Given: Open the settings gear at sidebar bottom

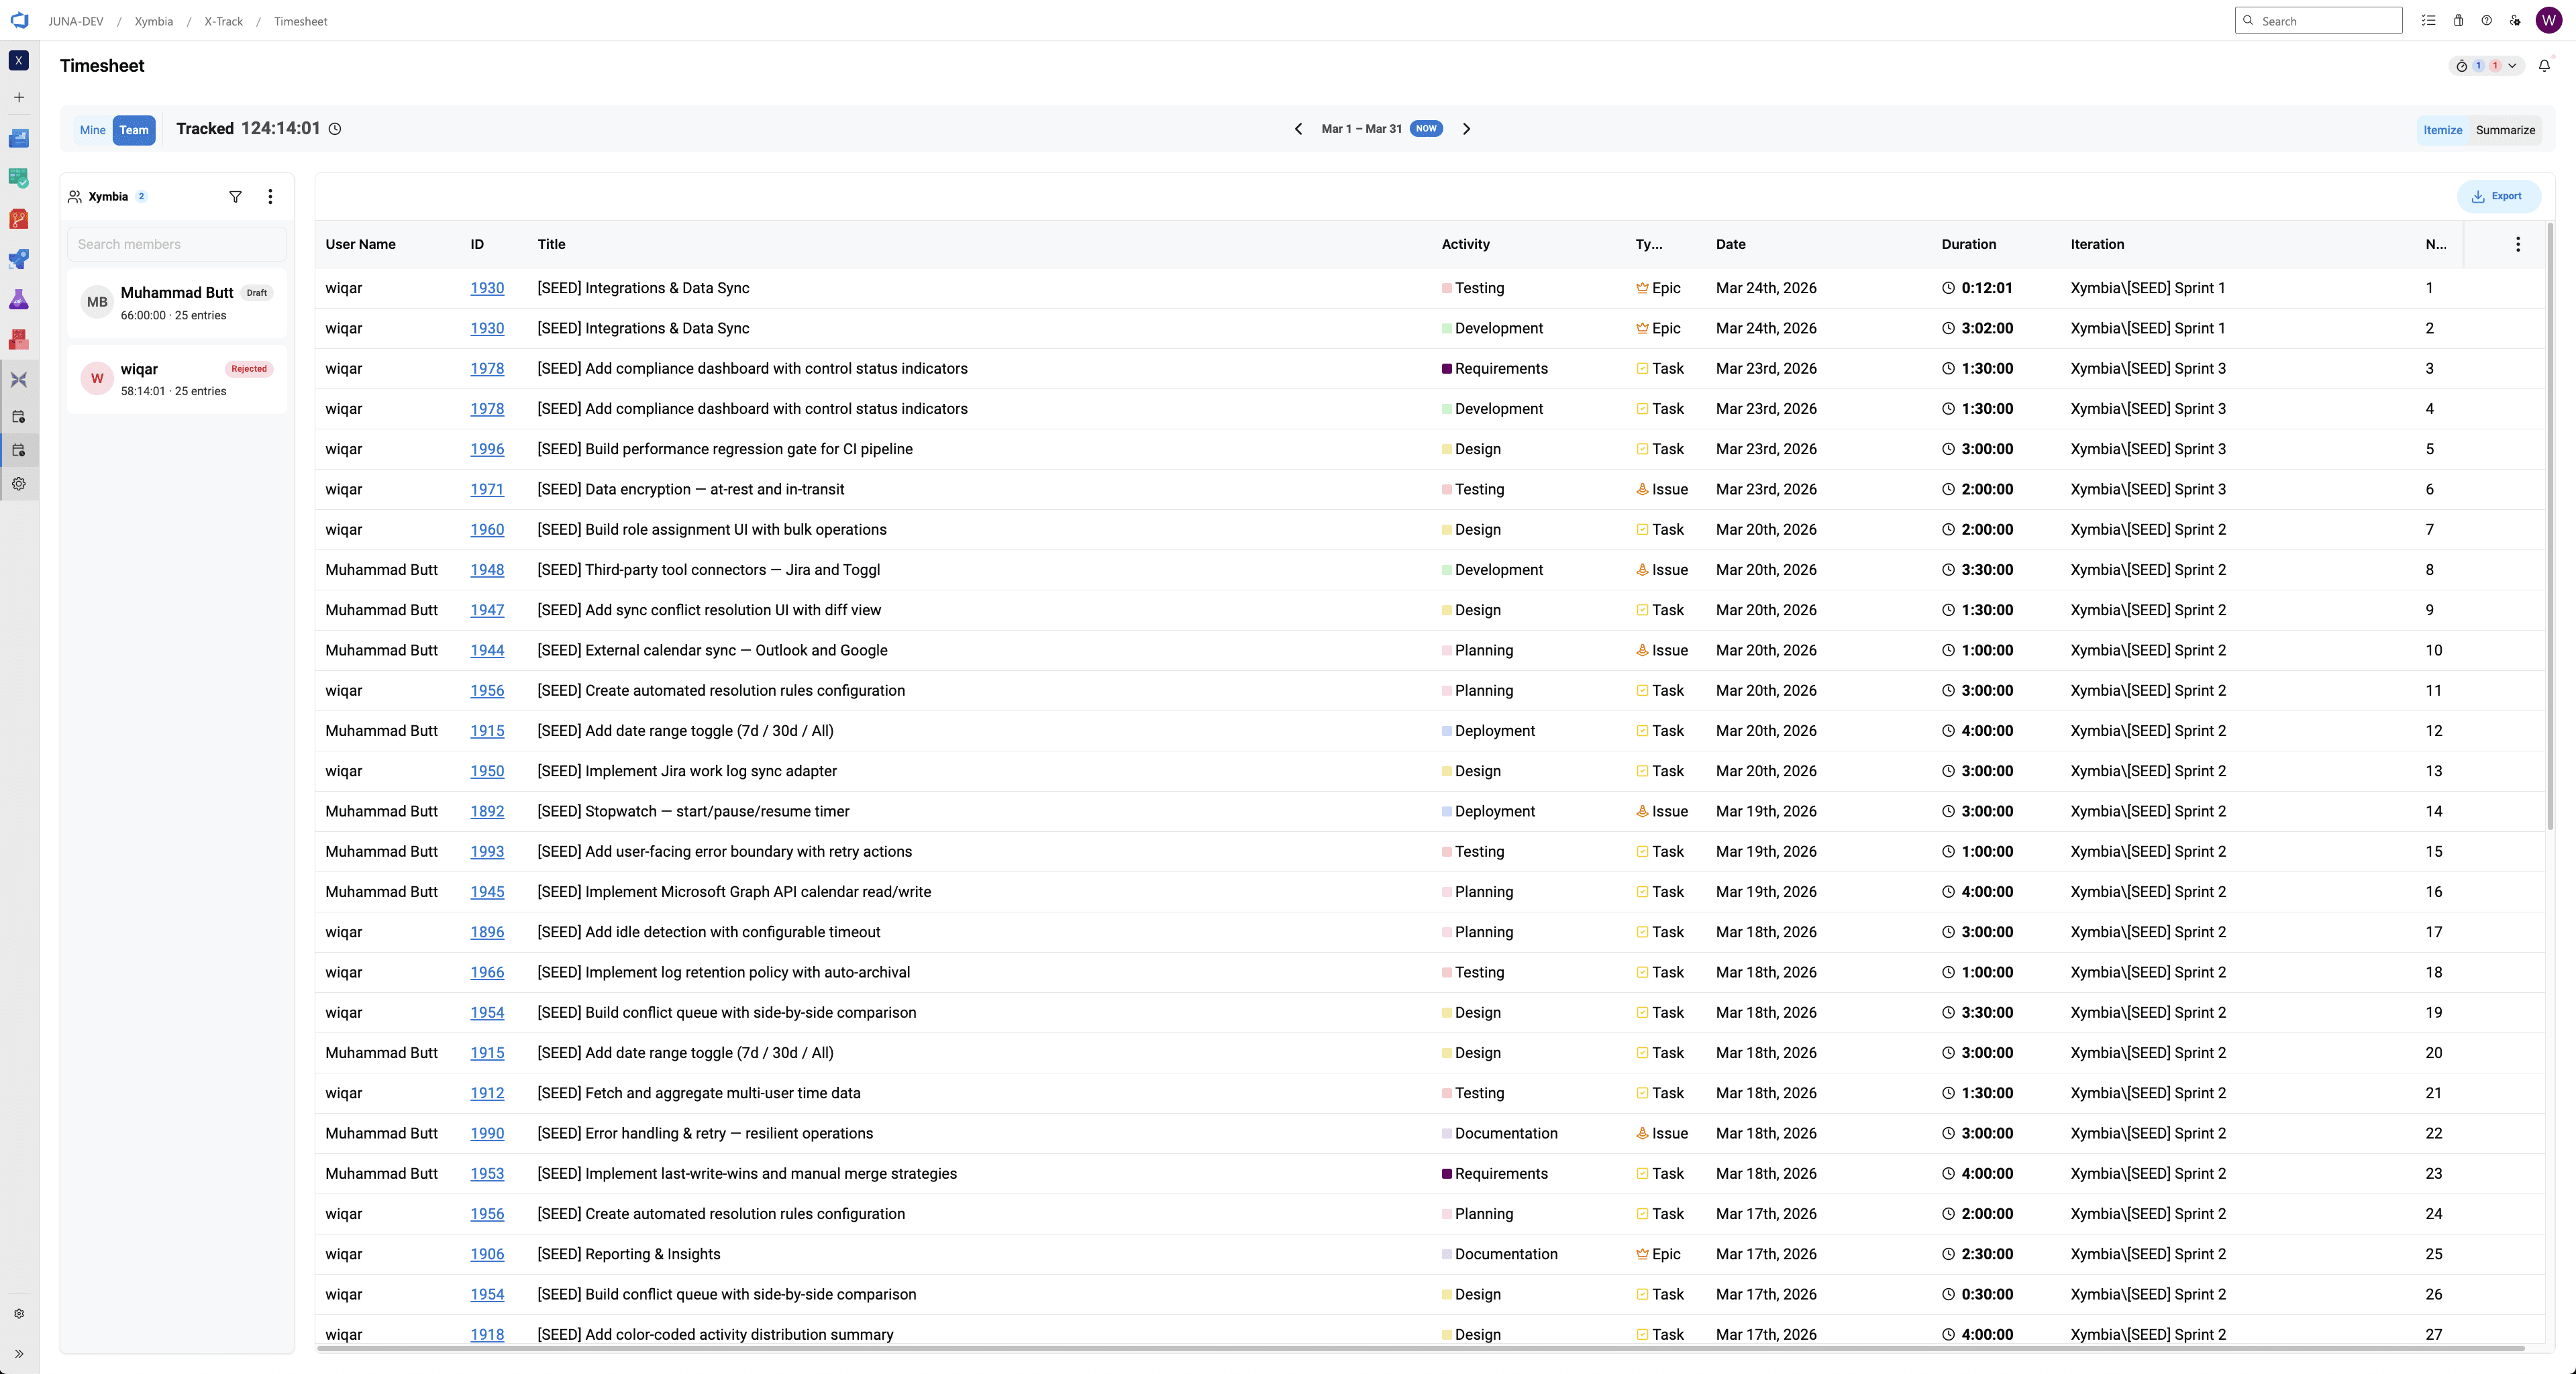Looking at the screenshot, I should tap(18, 1314).
